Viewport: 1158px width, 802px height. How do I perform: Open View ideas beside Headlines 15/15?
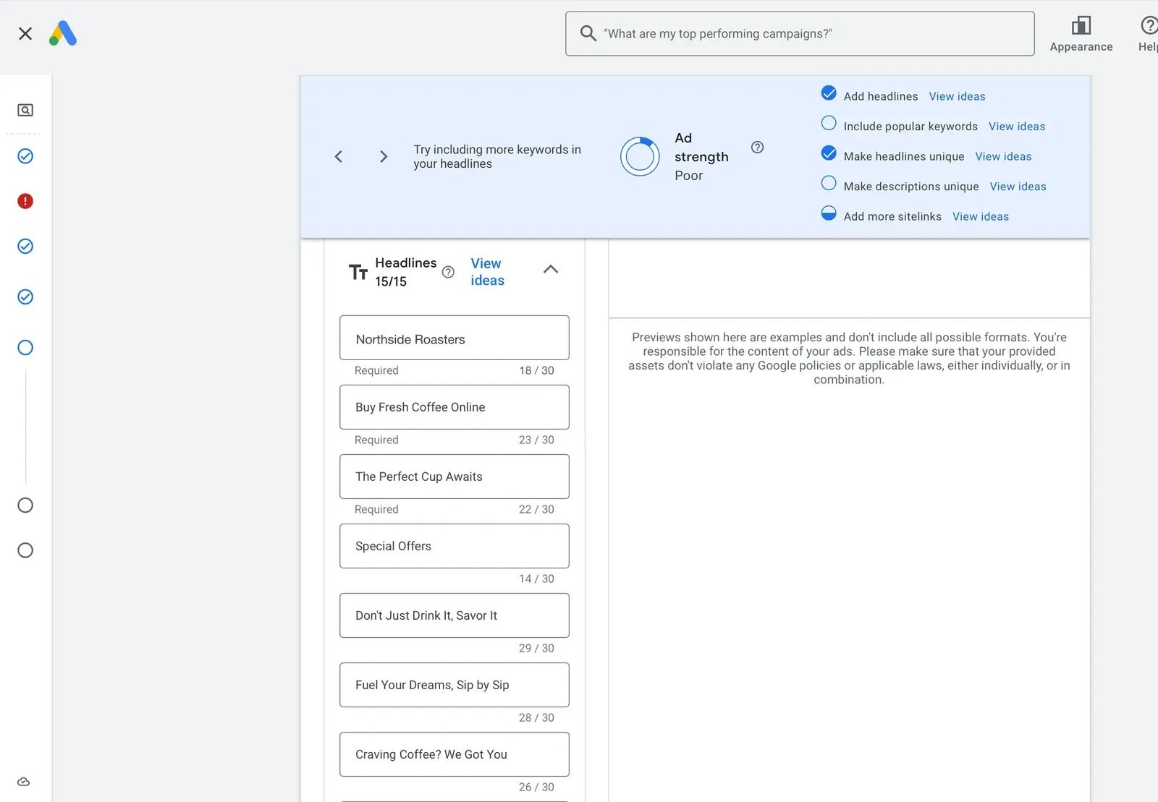pos(487,272)
